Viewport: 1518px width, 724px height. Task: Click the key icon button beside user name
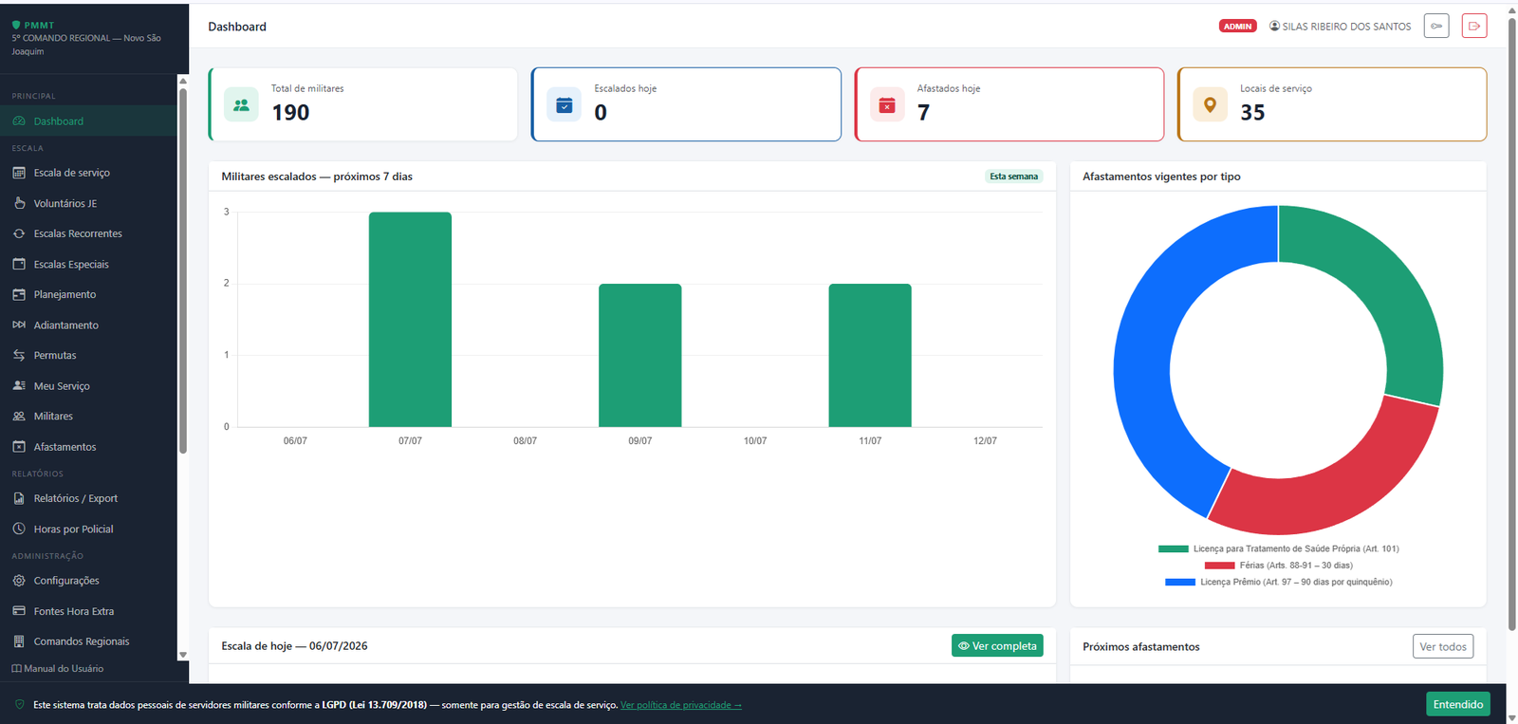(x=1436, y=26)
